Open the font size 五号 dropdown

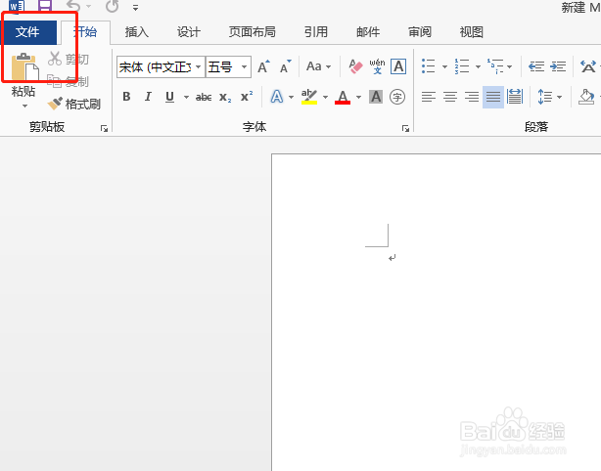pos(244,67)
